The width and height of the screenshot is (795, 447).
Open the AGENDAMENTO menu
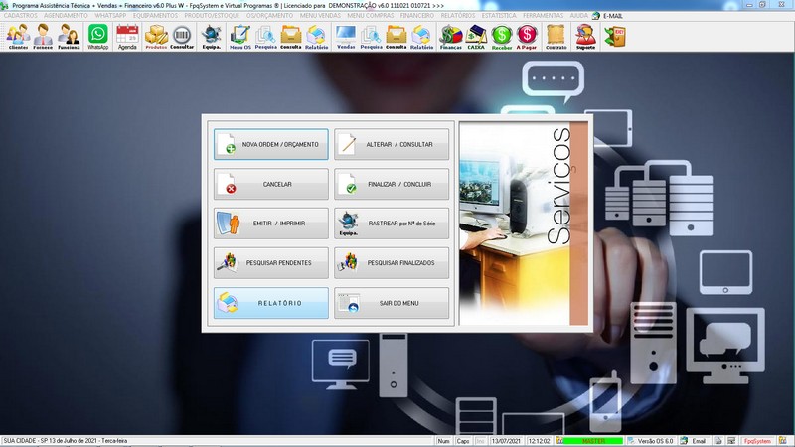66,16
